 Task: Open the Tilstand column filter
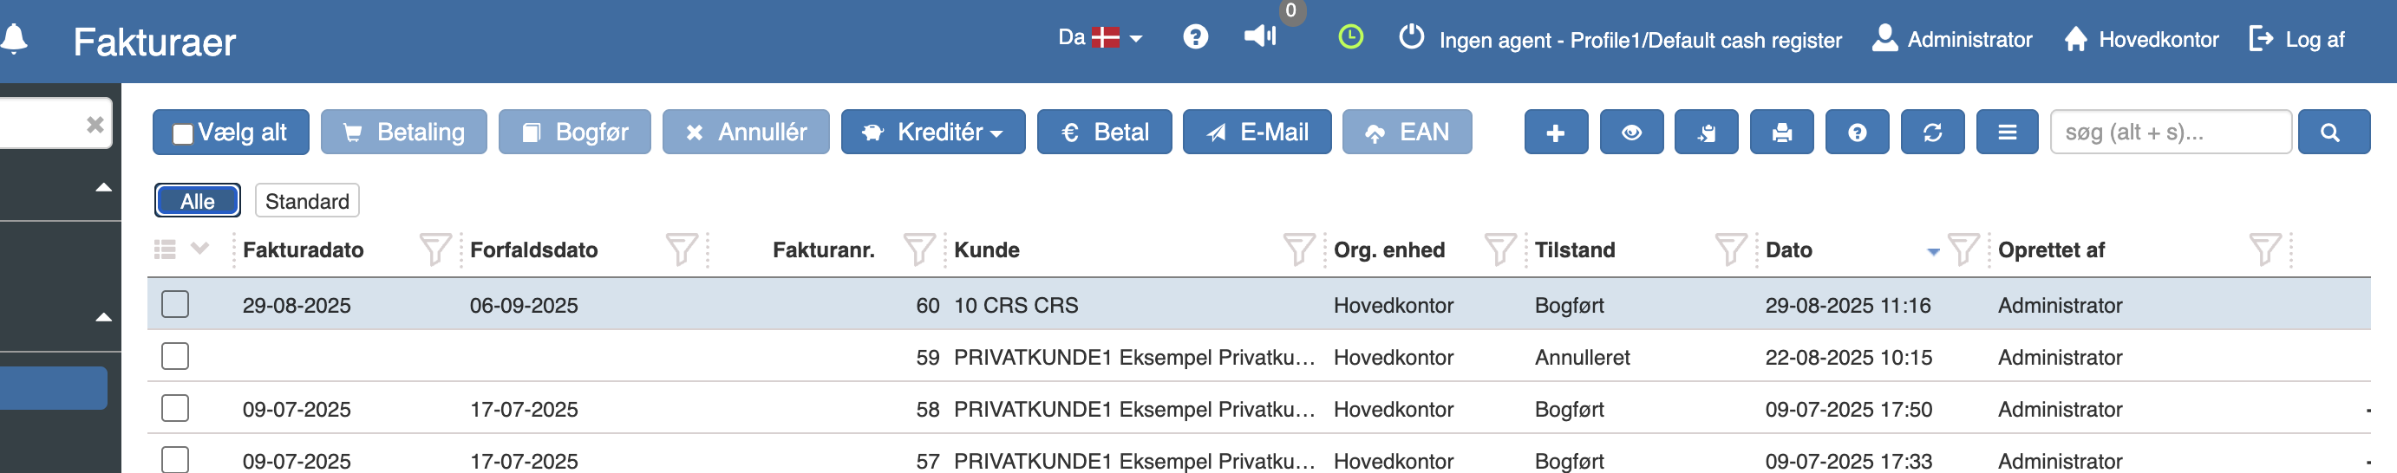(1730, 249)
